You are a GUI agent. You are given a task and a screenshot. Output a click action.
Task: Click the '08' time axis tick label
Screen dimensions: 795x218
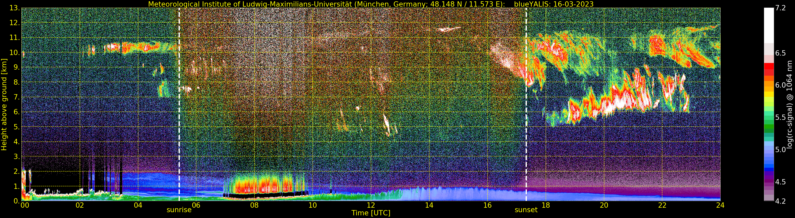pyautogui.click(x=254, y=205)
